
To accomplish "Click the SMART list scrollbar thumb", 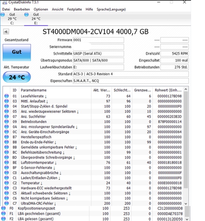I will (186, 139).
